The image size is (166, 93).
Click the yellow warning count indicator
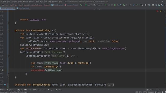coord(161,11)
